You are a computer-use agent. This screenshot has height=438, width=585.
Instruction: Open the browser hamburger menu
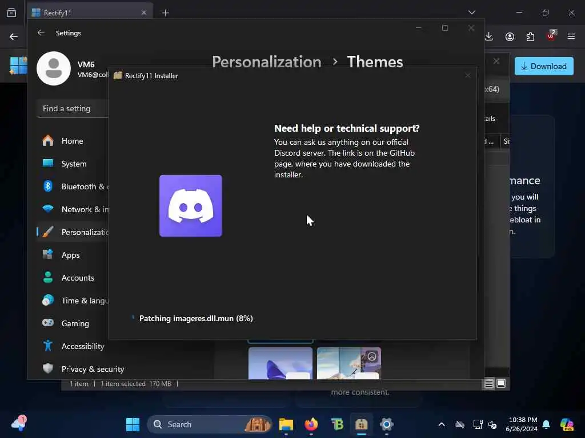click(x=571, y=36)
